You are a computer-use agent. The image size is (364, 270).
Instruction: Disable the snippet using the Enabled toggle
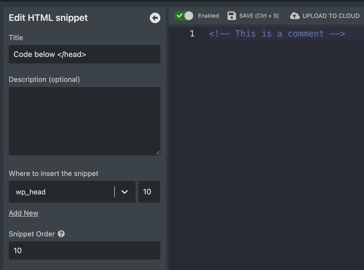[x=184, y=16]
